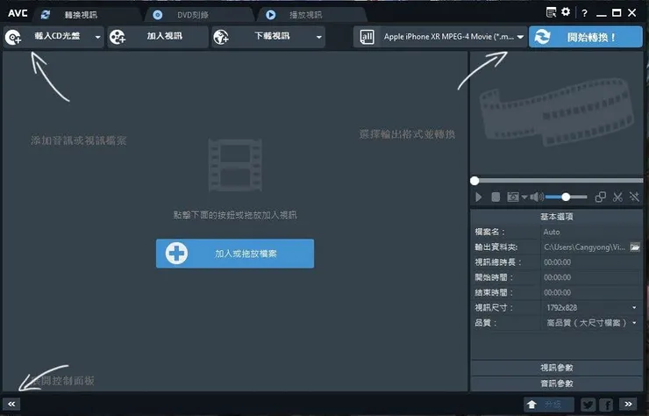Viewport: 649px width, 416px height.
Task: Play the preview video
Action: 479,197
